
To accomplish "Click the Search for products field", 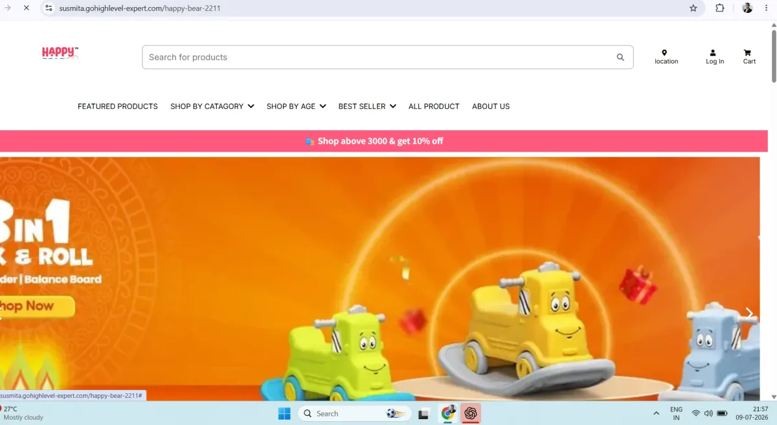I will pos(387,57).
